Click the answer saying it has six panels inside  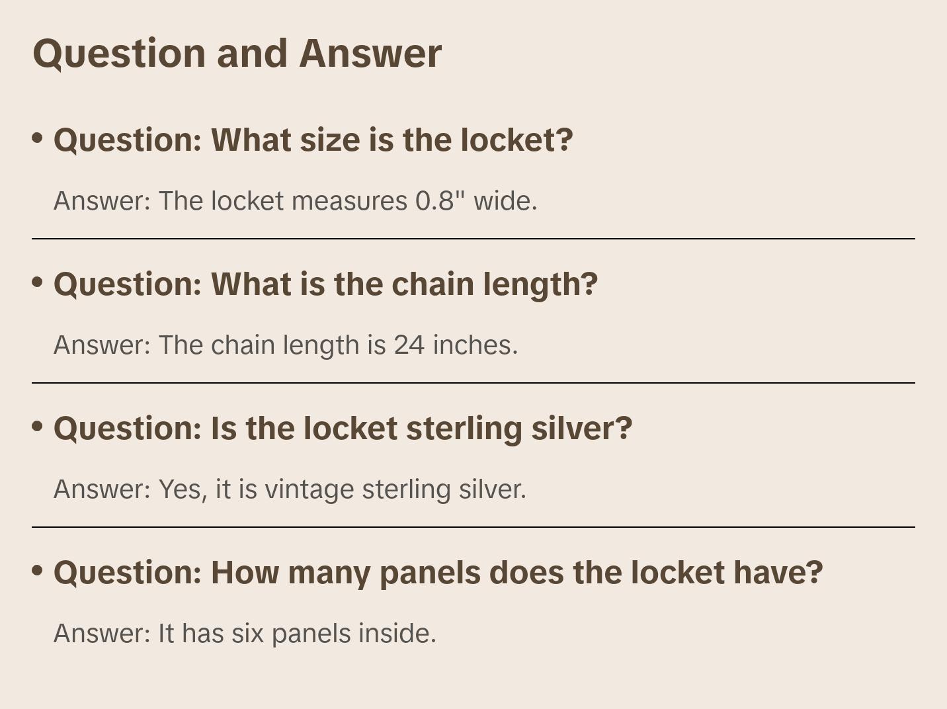pyautogui.click(x=245, y=634)
